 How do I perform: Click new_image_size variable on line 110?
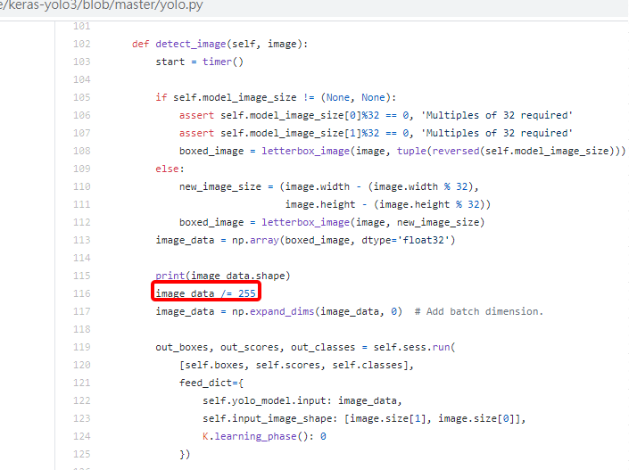pos(220,187)
